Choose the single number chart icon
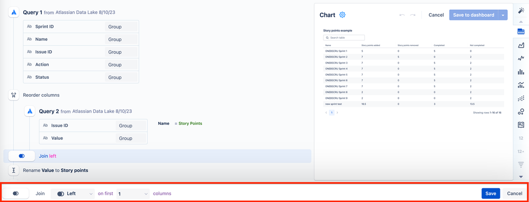Viewport: 529px width, 202px height. [x=521, y=138]
